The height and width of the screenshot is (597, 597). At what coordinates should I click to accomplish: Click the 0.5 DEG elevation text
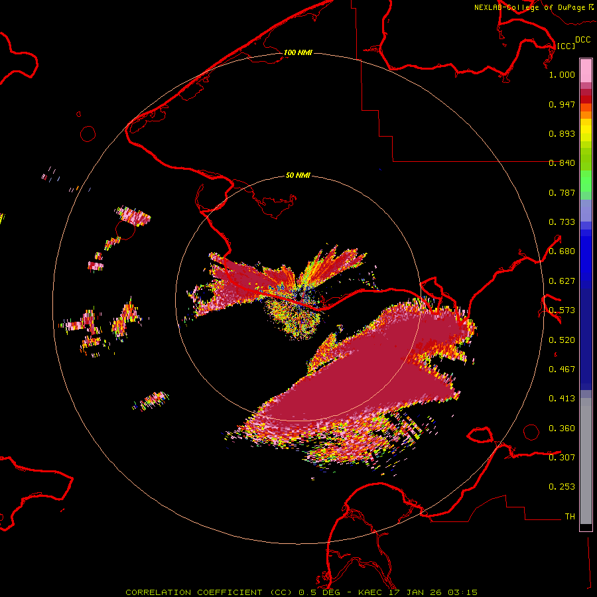tap(319, 592)
